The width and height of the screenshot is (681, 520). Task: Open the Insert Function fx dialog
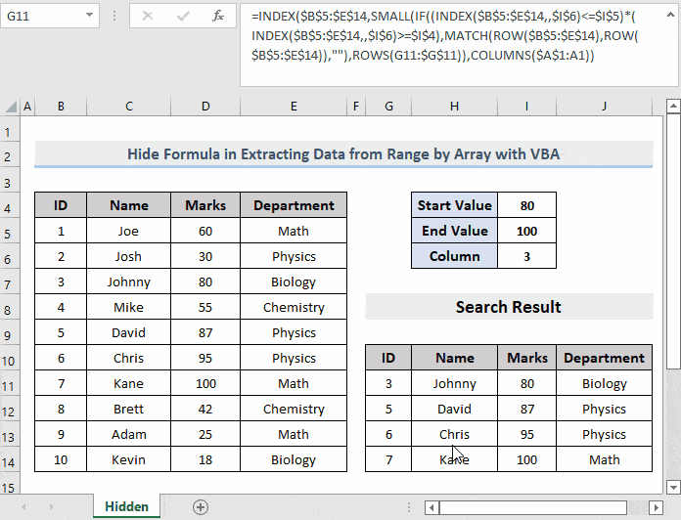click(218, 16)
